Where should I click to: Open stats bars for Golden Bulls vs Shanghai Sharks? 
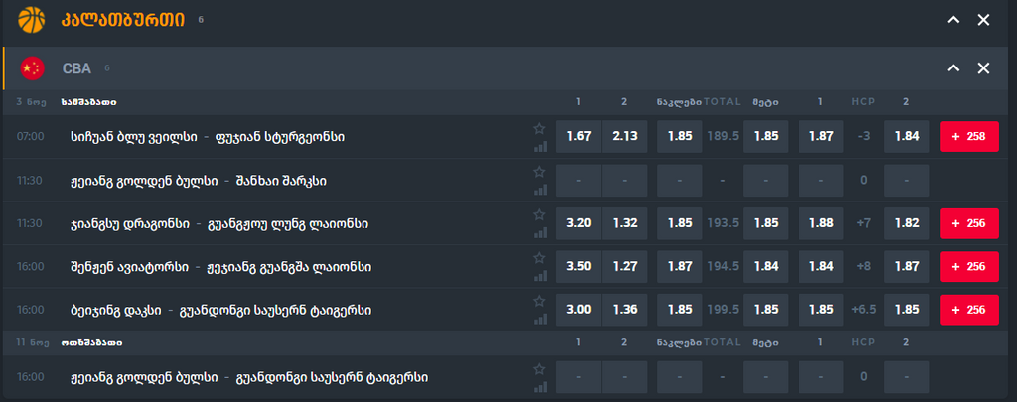540,190
